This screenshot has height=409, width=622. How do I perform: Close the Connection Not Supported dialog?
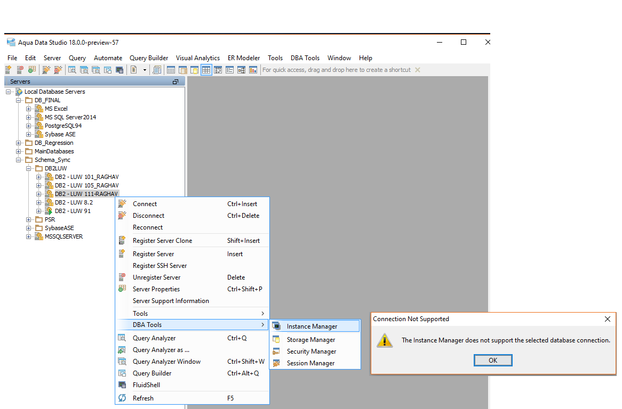coord(607,319)
